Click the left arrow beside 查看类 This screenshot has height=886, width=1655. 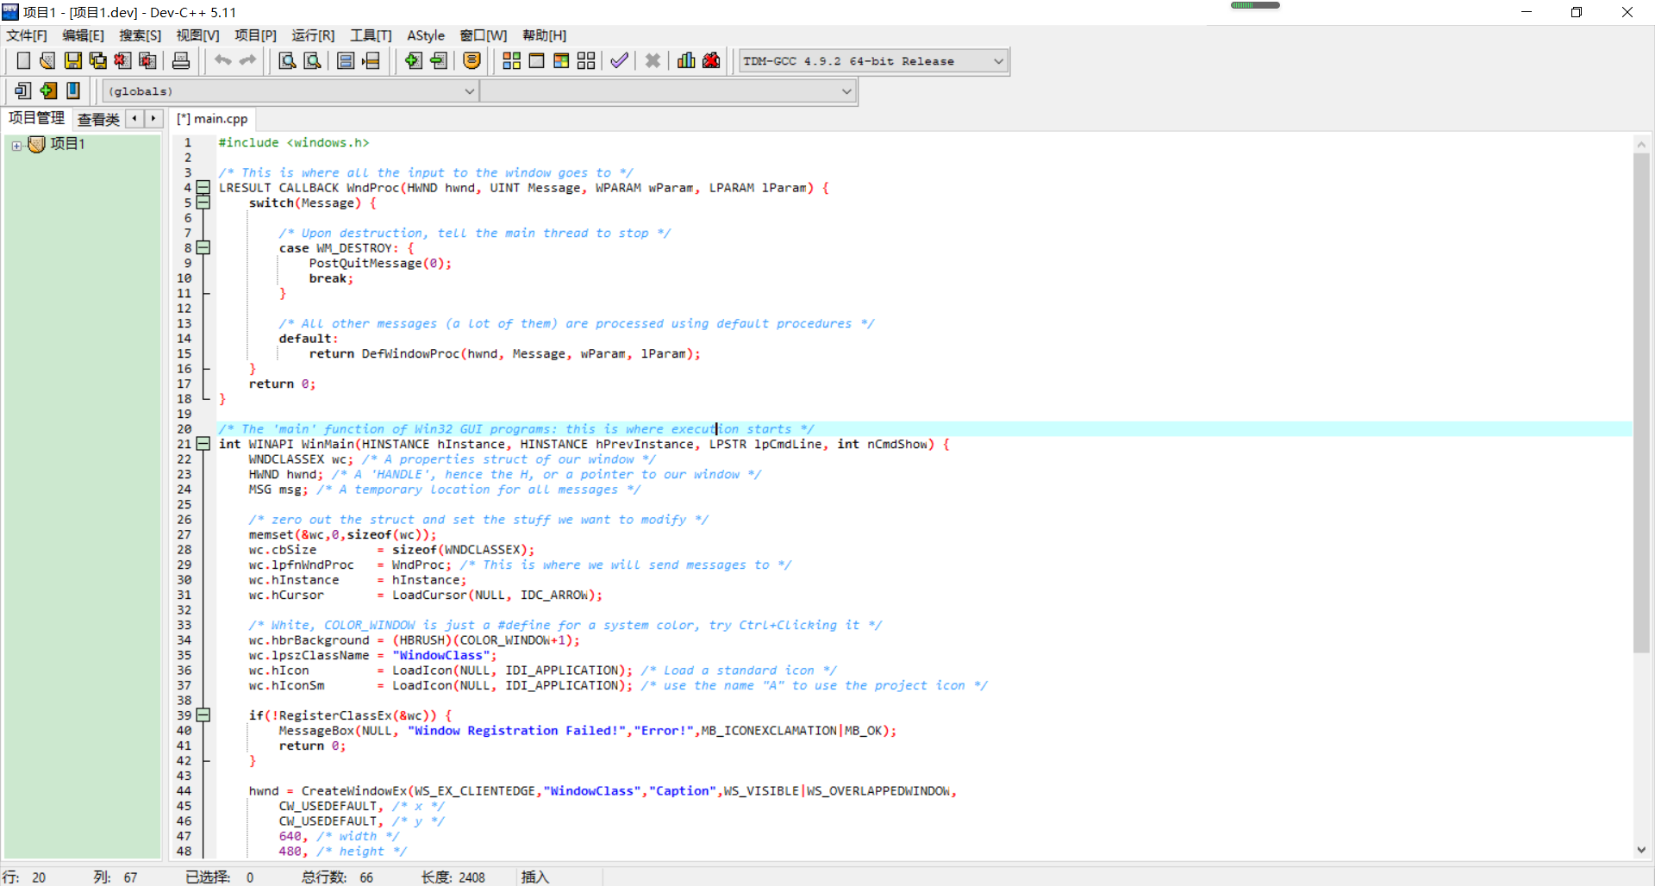[134, 118]
